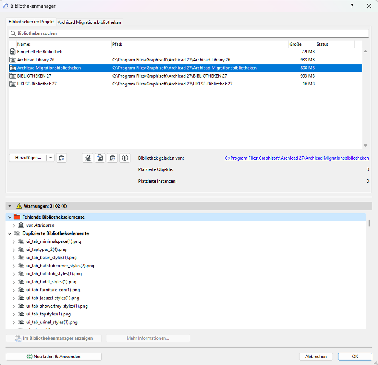Select the selected Archicad Migrationsbibliotheken row
Viewport: 378px width, 365px height.
[185, 68]
